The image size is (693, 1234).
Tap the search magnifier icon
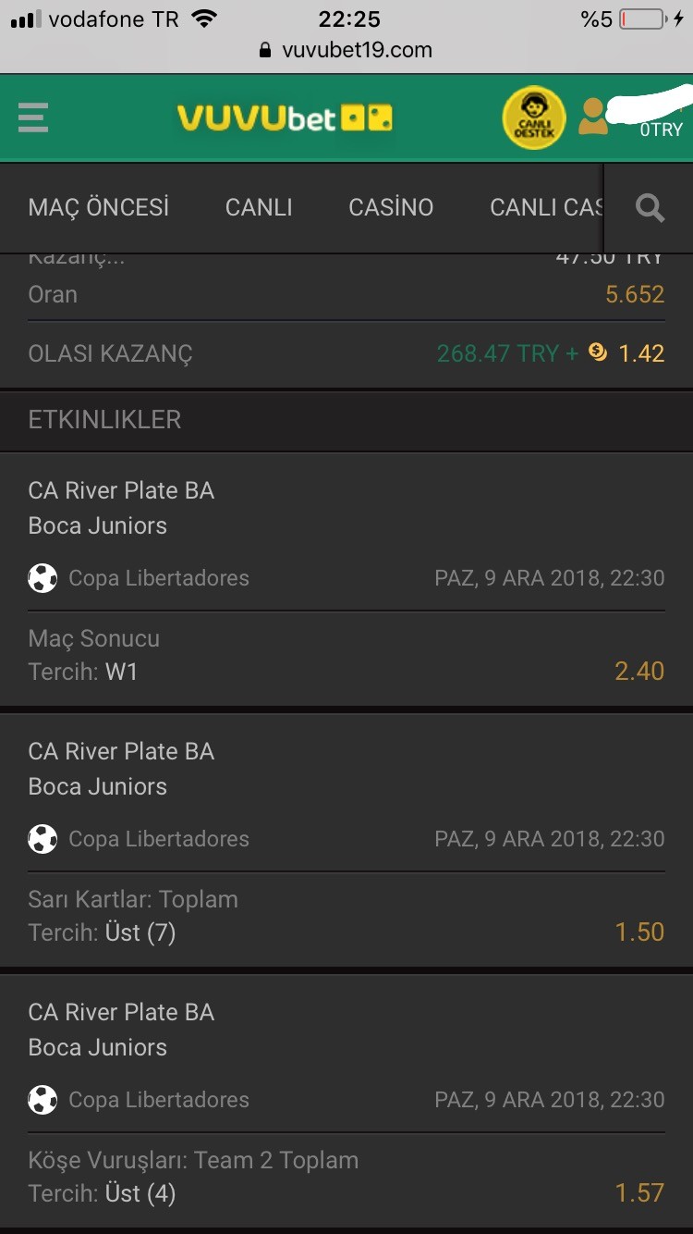(x=650, y=208)
